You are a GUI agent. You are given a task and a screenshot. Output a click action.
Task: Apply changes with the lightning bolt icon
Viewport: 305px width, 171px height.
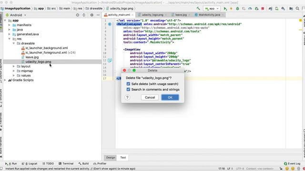231,9
